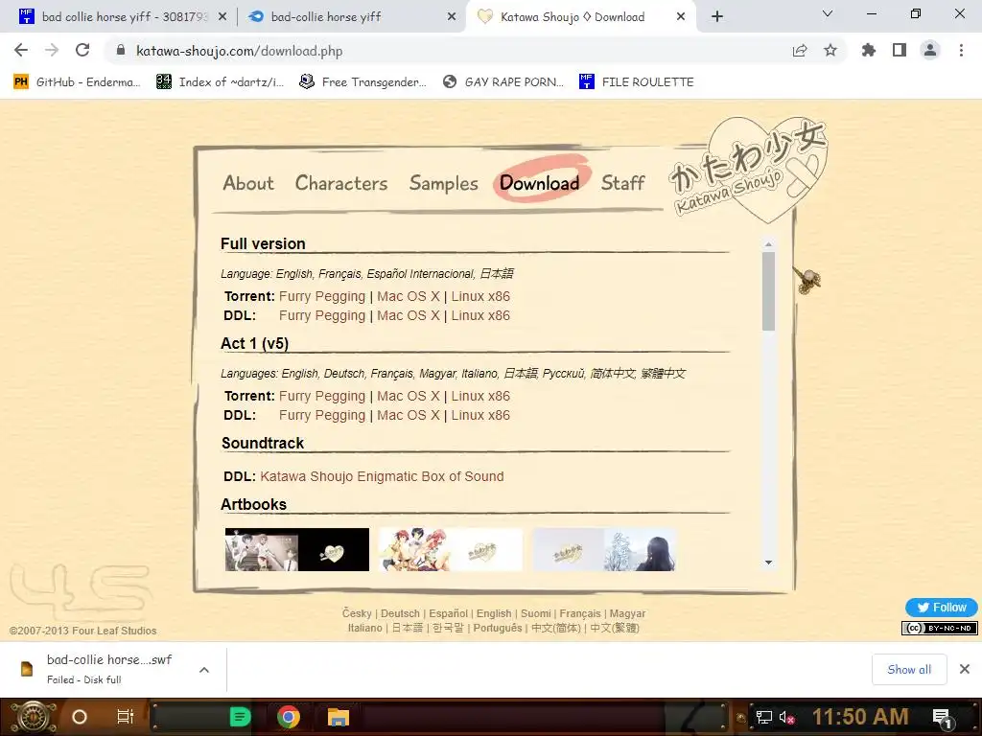Screen dimensions: 982x736
Task: View site information via the lock icon
Action: point(121,50)
